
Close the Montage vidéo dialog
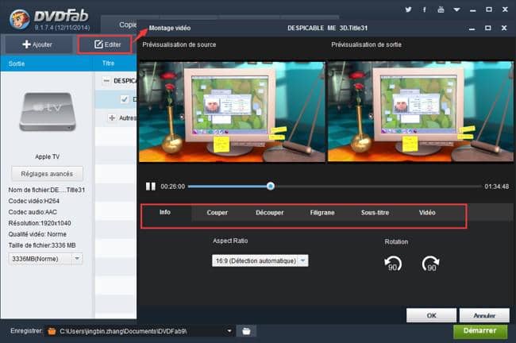[504, 29]
